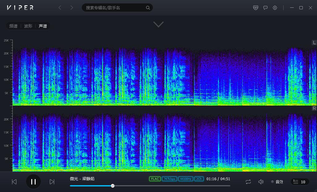Click the back navigation arrow
Image resolution: width=317 pixels, height=192 pixels.
tap(60, 7)
